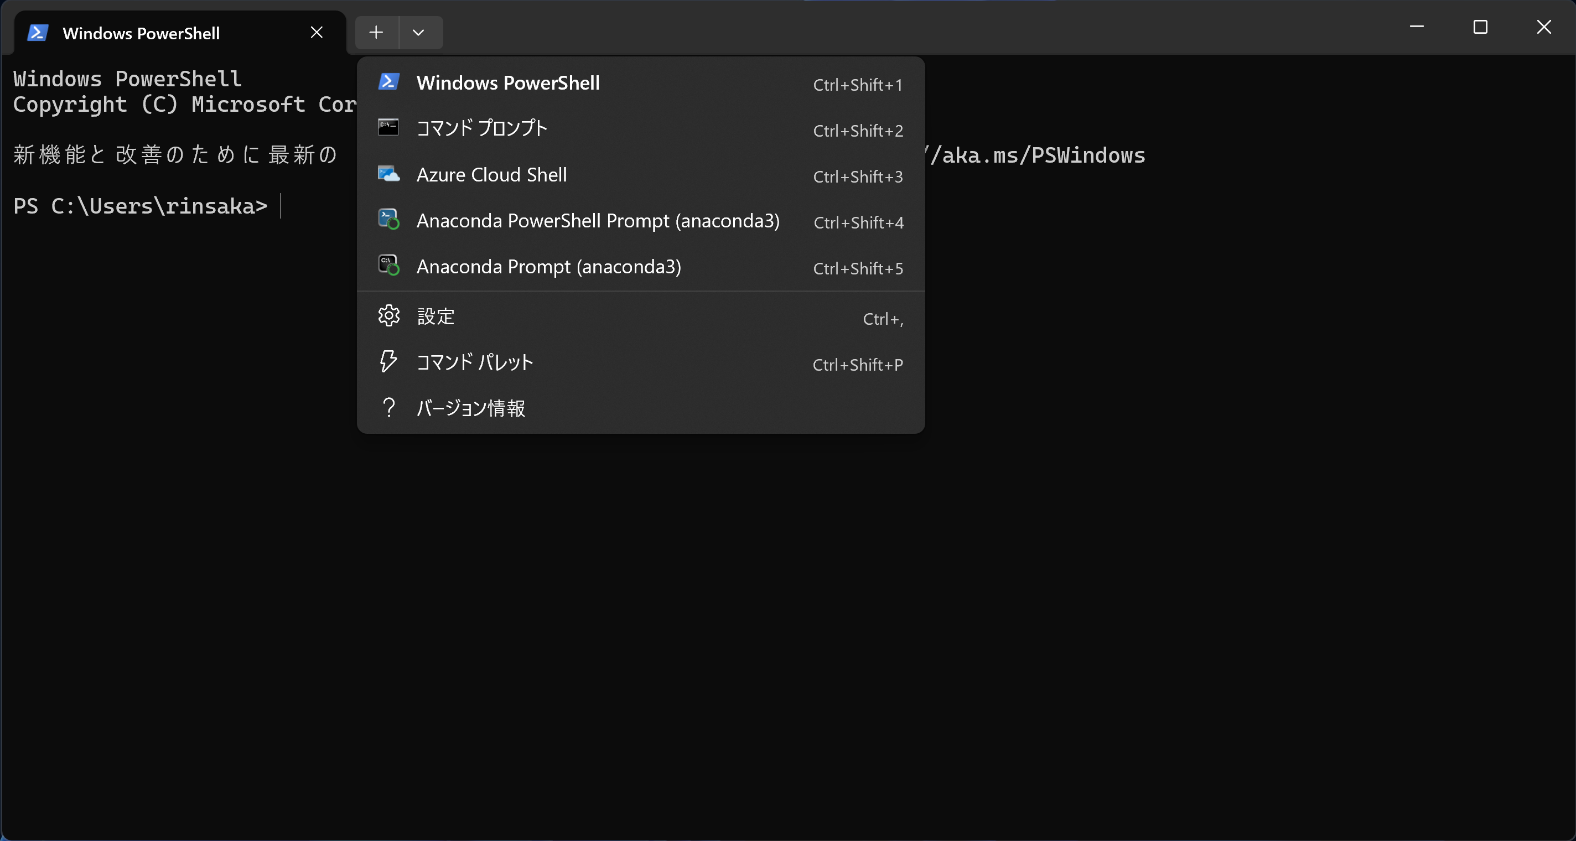Image resolution: width=1576 pixels, height=841 pixels.
Task: Minimize the terminal window
Action: 1417,27
